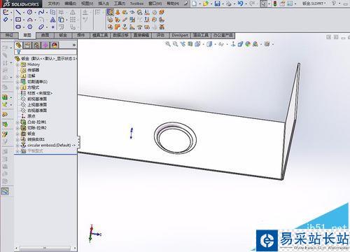Open the Rectangle tool dropdown arrow
Screen dimensions: 350x252
[24, 20]
